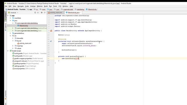
Task: Open the Help menu
Action: pos(71,6)
